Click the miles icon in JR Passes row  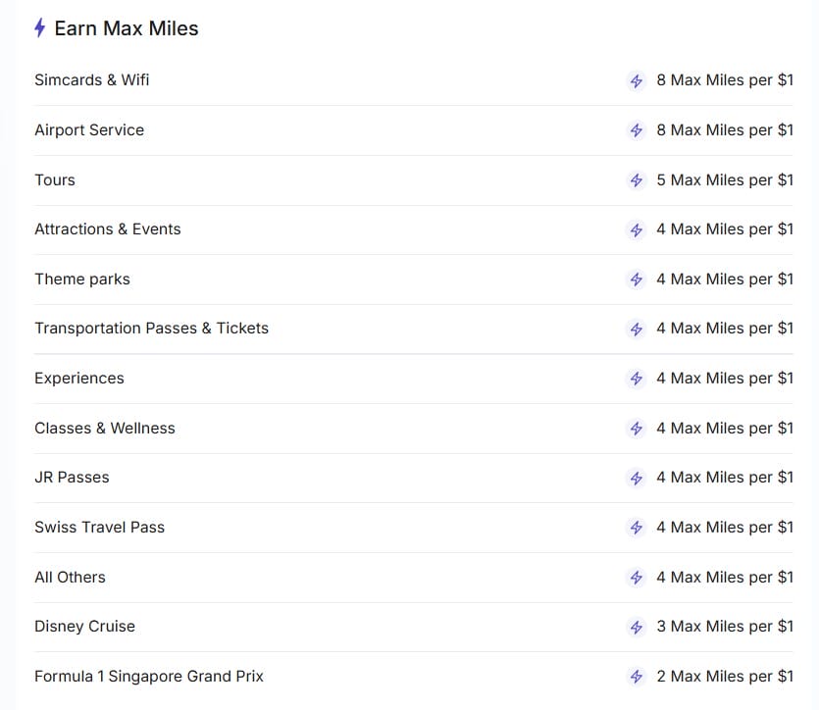click(636, 478)
